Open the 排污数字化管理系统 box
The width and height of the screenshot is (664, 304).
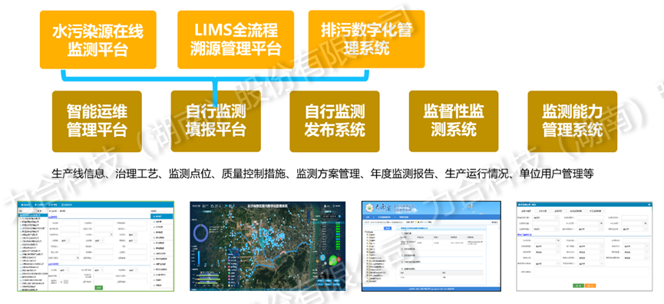pos(366,39)
